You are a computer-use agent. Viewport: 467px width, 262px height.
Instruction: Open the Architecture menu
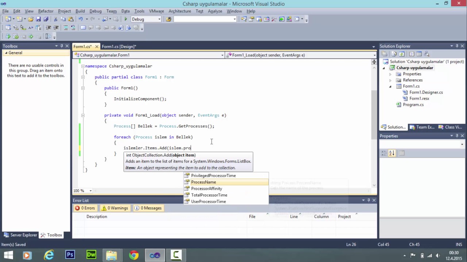click(x=180, y=11)
